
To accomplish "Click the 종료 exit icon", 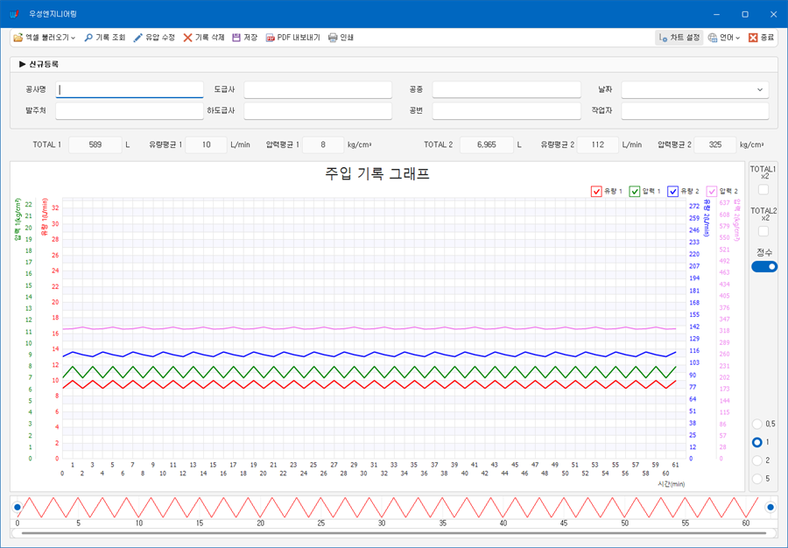I will point(753,38).
